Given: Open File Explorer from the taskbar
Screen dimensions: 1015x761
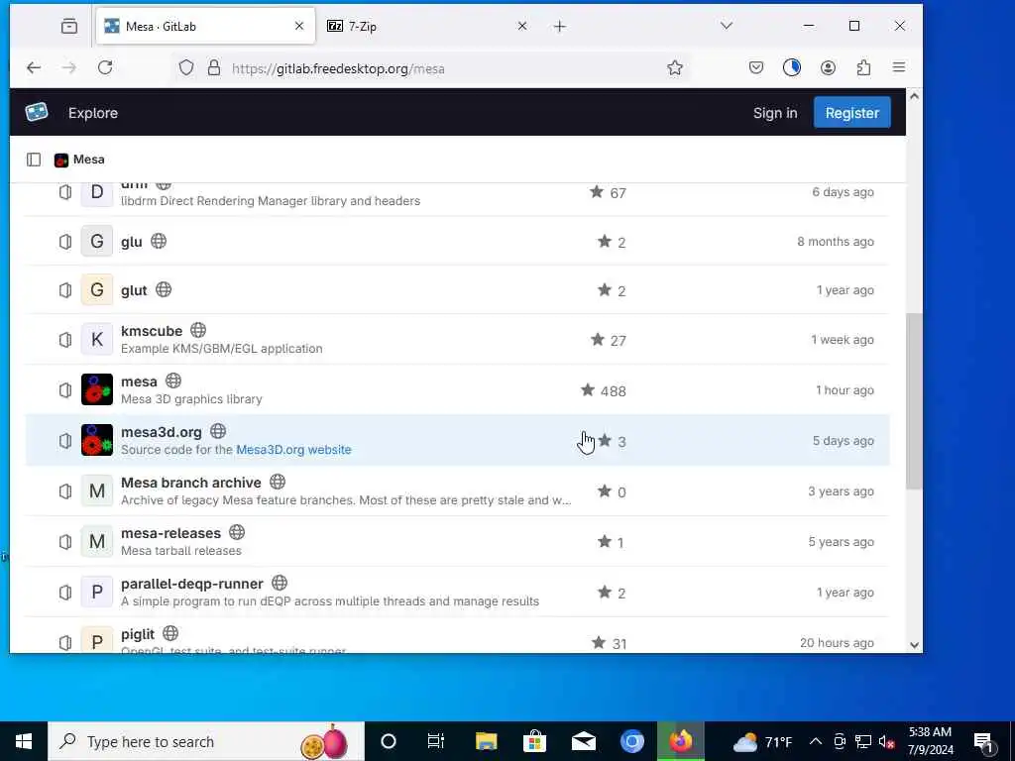Looking at the screenshot, I should click(x=486, y=741).
